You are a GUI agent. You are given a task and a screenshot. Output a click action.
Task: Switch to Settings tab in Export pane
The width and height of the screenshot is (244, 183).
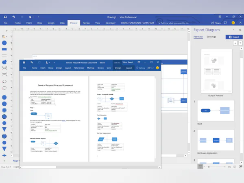point(211,37)
